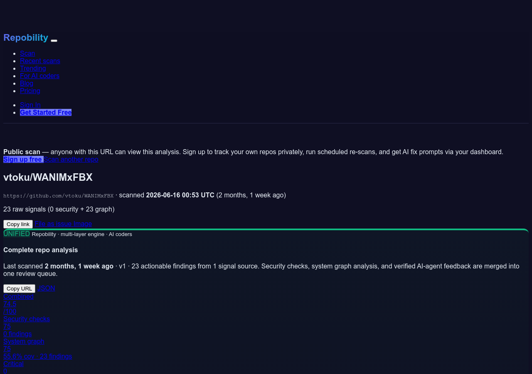Click the Sign in link
The image size is (532, 374).
(30, 105)
